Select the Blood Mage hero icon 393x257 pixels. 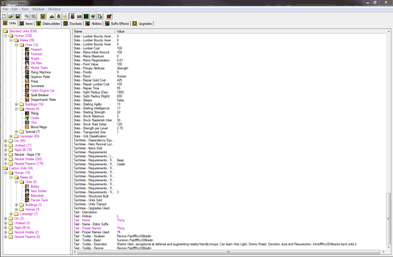click(x=27, y=127)
